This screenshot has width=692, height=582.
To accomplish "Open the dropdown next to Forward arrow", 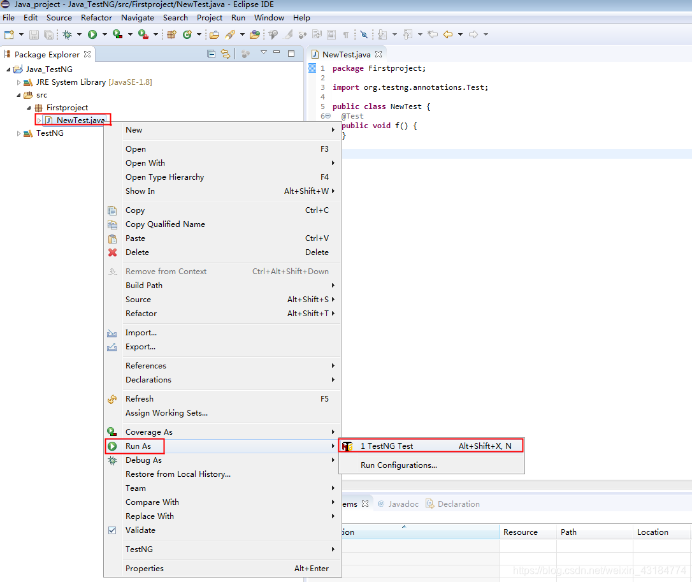I will click(486, 34).
